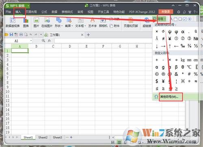Click the save icon in quick toolbar

[11, 34]
